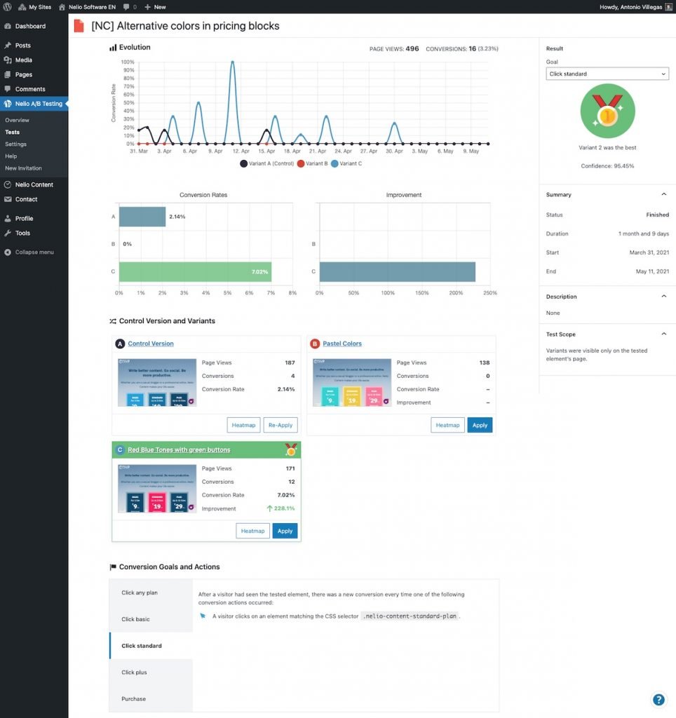Click the 228.1% improvement value
The height and width of the screenshot is (718, 676).
tap(280, 508)
